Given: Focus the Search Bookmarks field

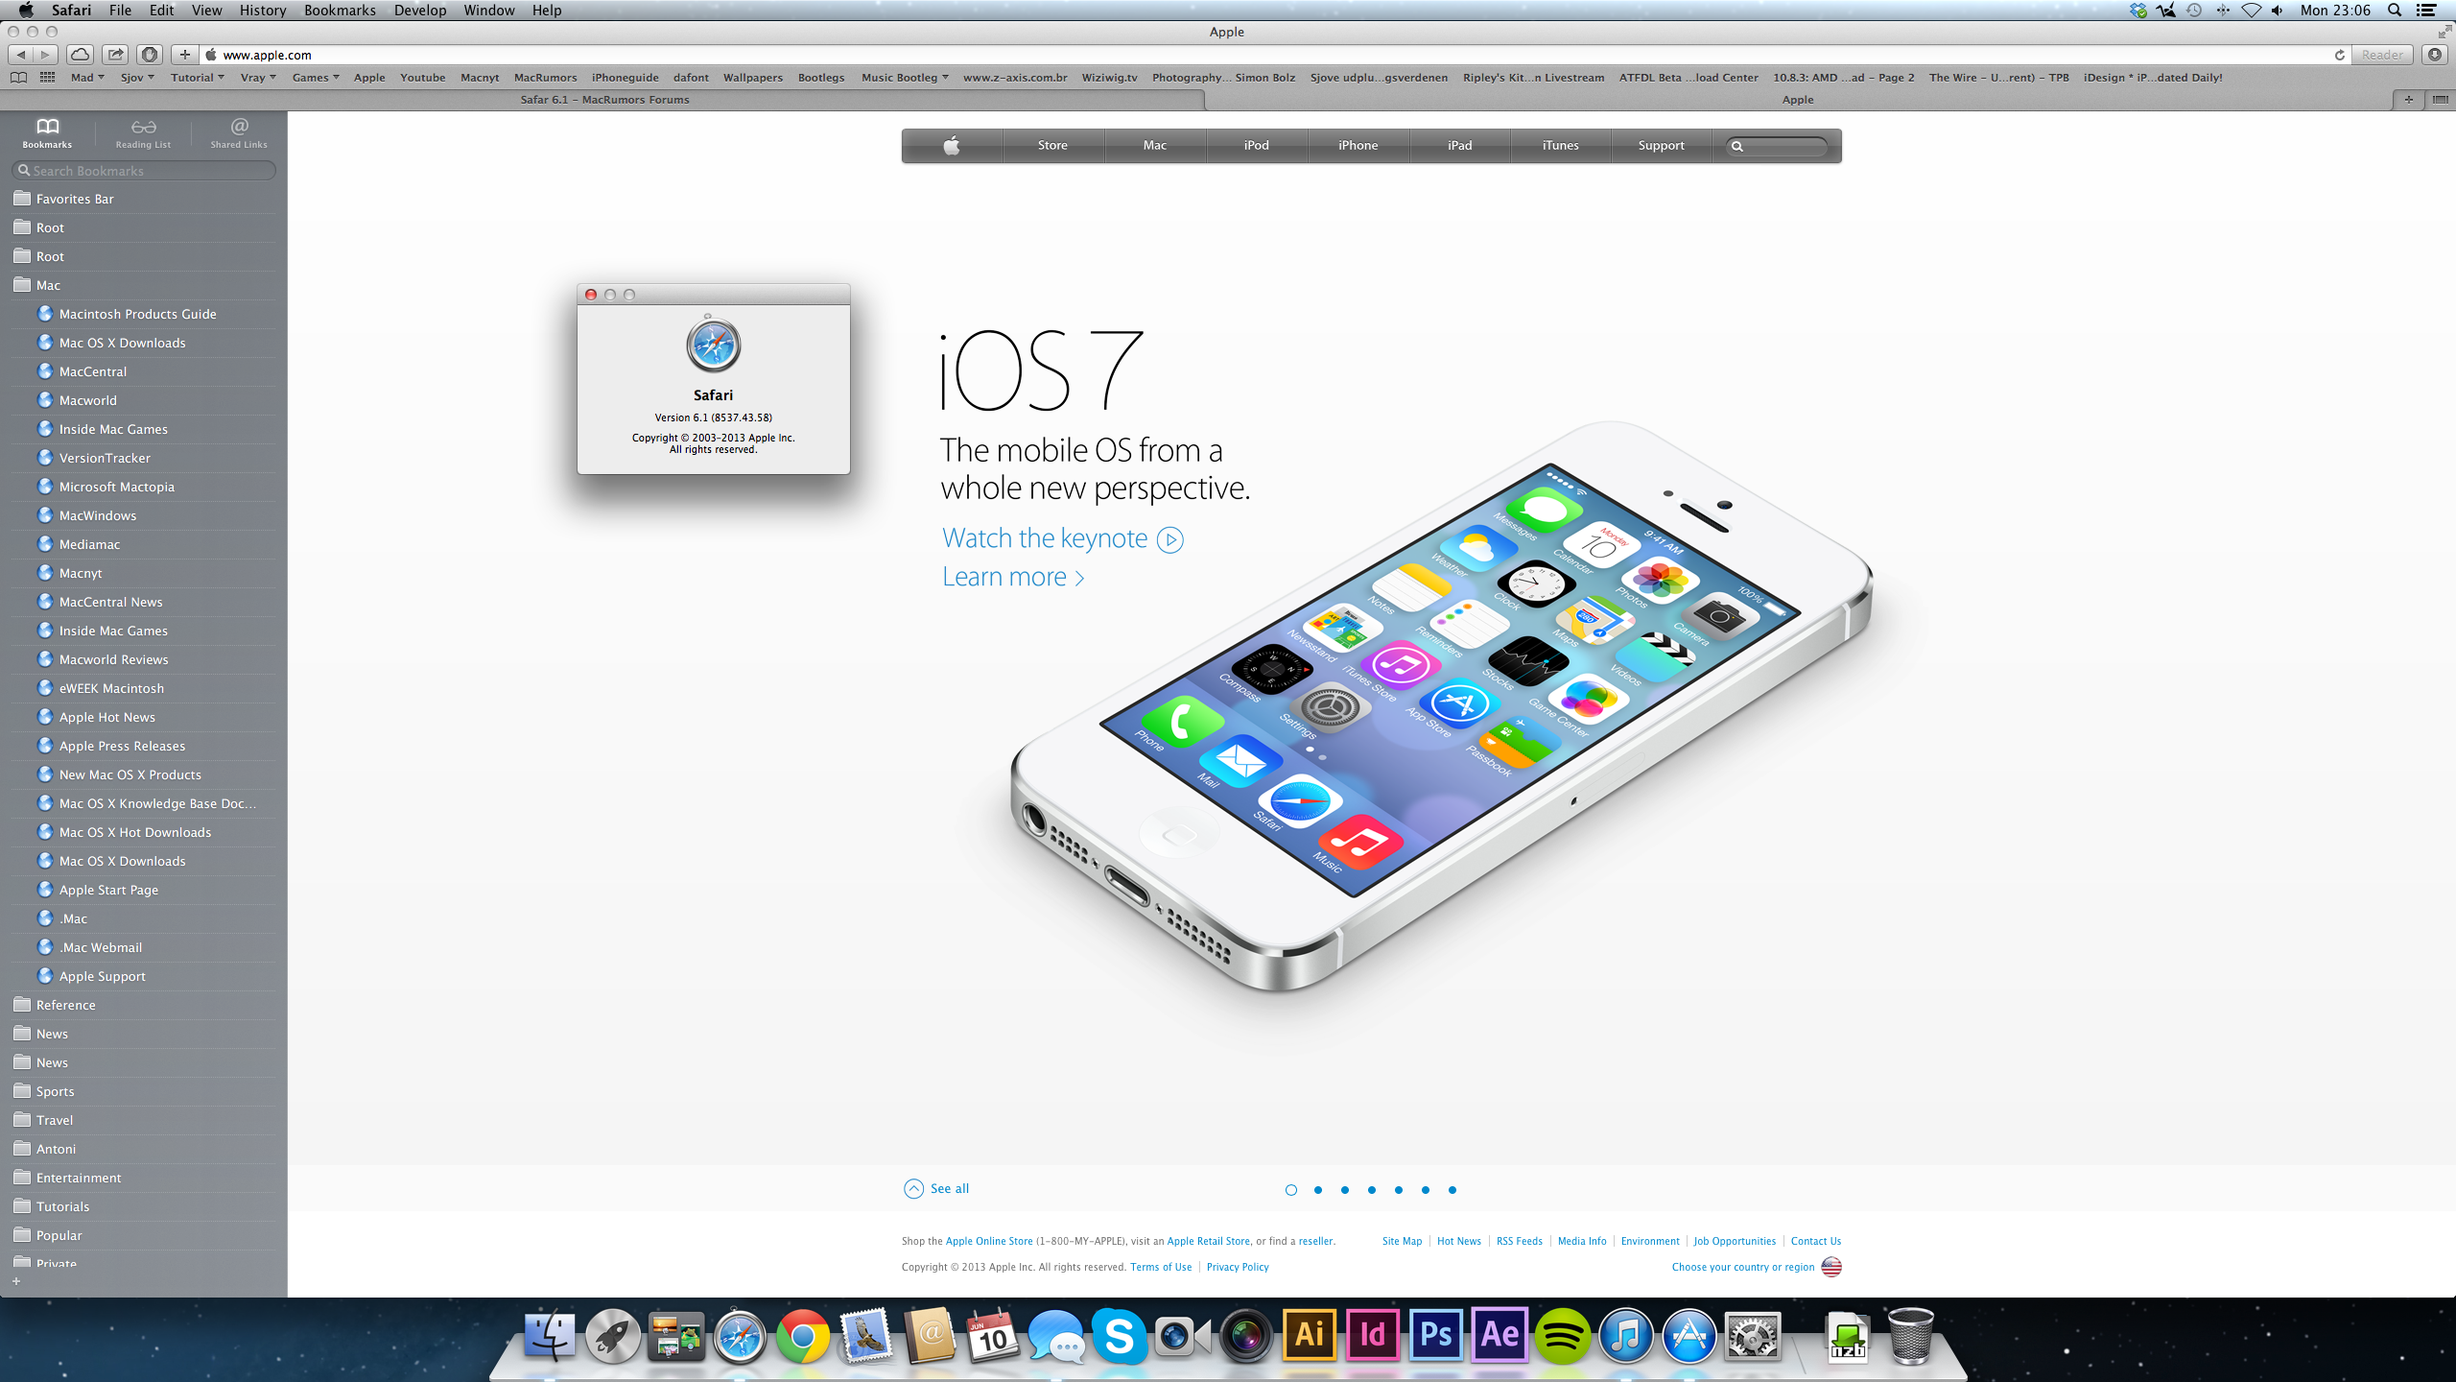Looking at the screenshot, I should pyautogui.click(x=144, y=171).
